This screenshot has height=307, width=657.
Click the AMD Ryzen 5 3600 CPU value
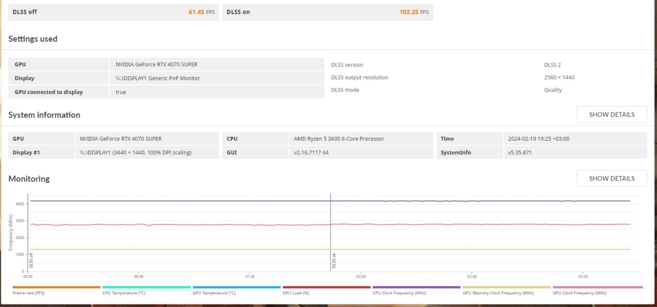coord(339,139)
